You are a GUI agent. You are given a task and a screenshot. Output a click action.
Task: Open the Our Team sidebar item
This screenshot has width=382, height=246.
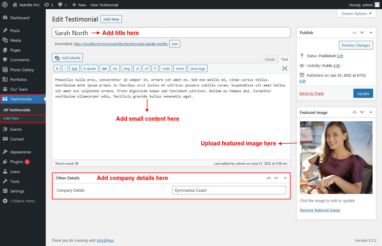[x=19, y=89]
